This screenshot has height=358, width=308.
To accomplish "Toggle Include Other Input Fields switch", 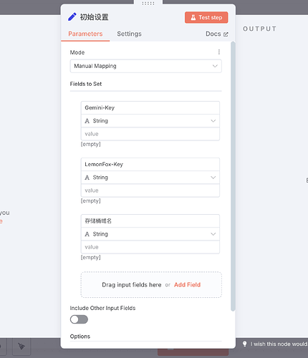I will tap(79, 319).
